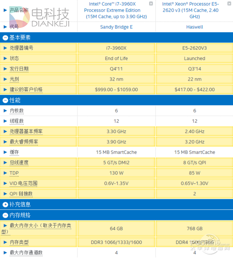Click the 最大睿频频率 row label

(24, 142)
